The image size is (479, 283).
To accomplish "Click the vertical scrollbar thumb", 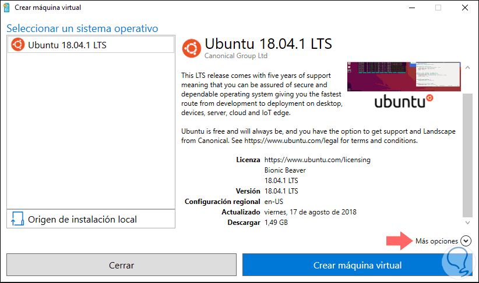I will tap(467, 154).
